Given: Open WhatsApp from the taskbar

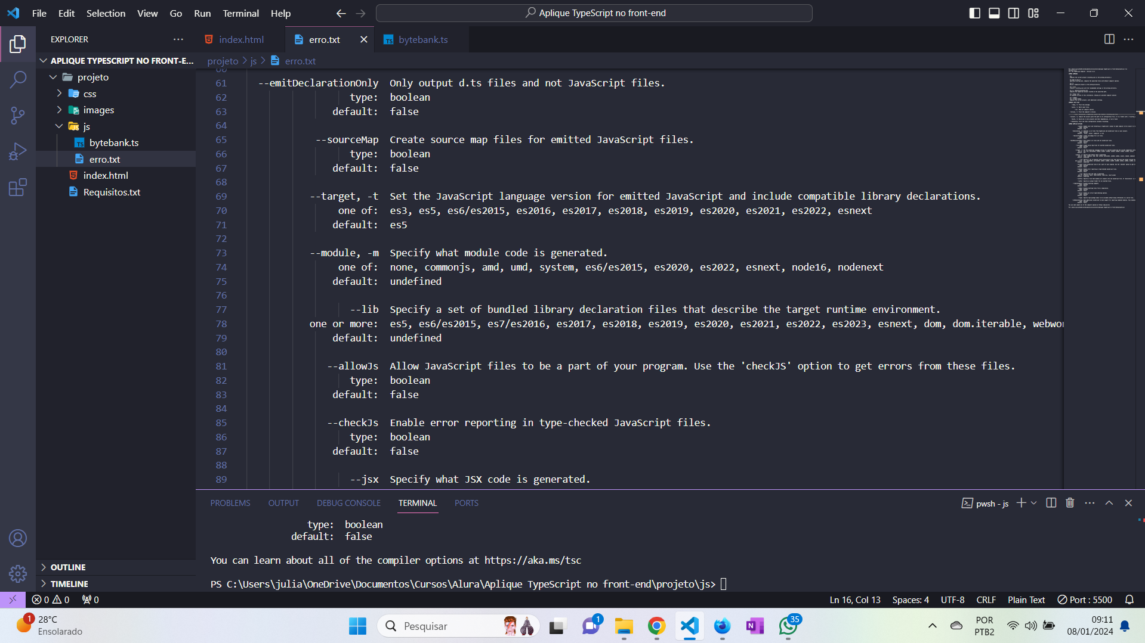Looking at the screenshot, I should pyautogui.click(x=788, y=626).
